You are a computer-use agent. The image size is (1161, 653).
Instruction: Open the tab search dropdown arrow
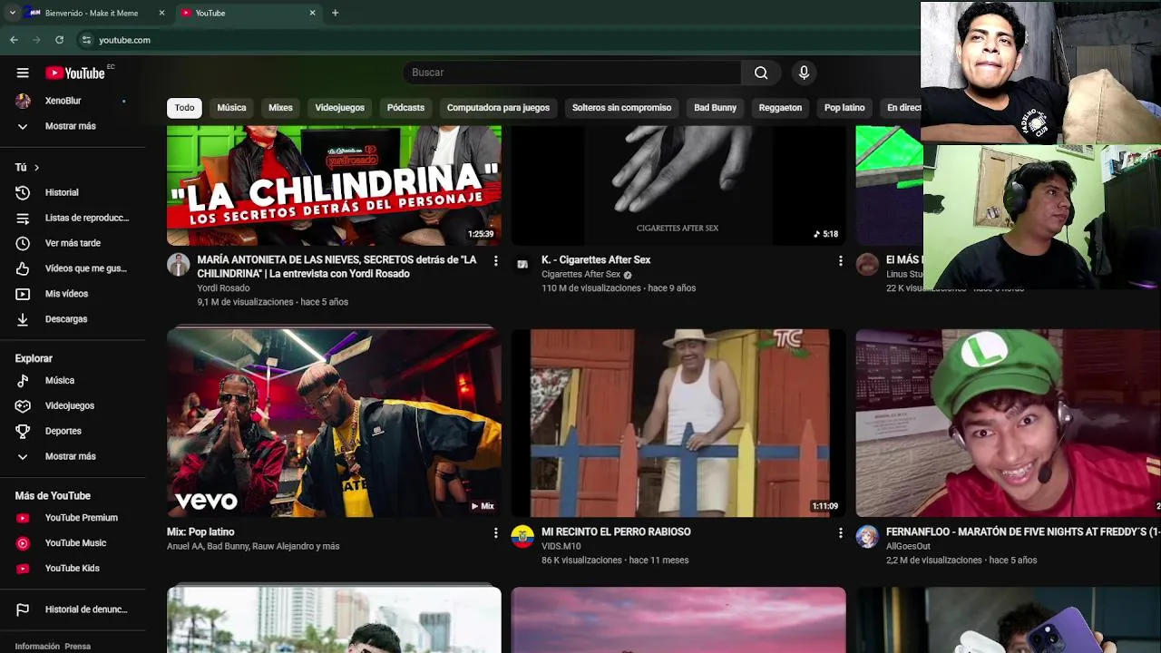12,13
